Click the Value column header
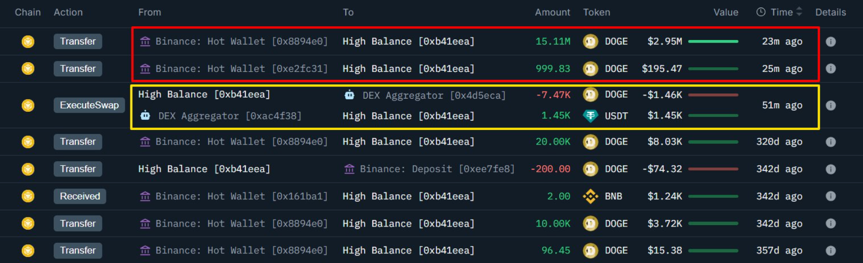 point(726,12)
